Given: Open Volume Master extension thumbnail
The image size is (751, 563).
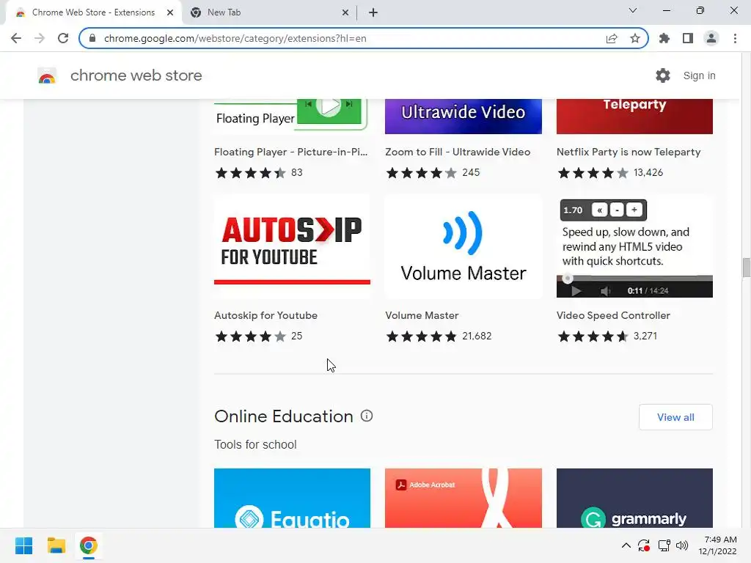Looking at the screenshot, I should point(464,246).
